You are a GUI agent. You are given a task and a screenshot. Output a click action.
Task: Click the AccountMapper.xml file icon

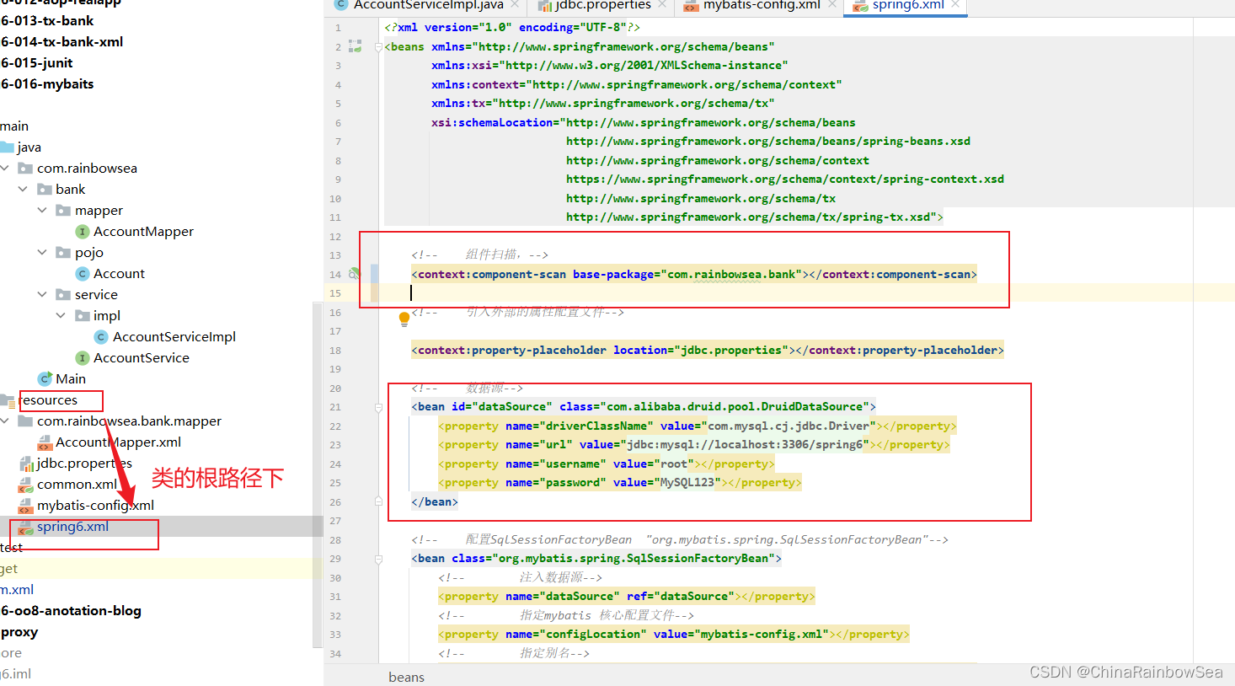click(45, 442)
